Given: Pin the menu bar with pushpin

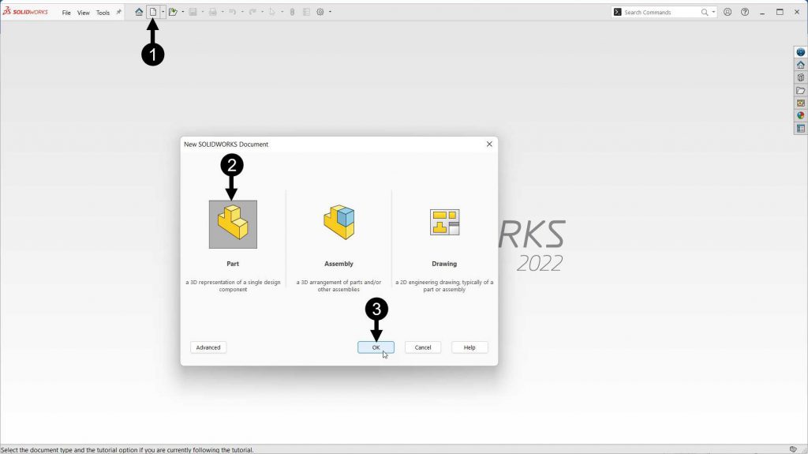Looking at the screenshot, I should pos(118,12).
